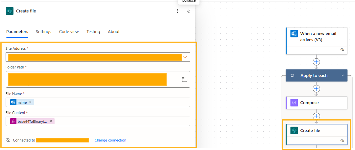Click the loop icon on Apply to each

coord(292,76)
